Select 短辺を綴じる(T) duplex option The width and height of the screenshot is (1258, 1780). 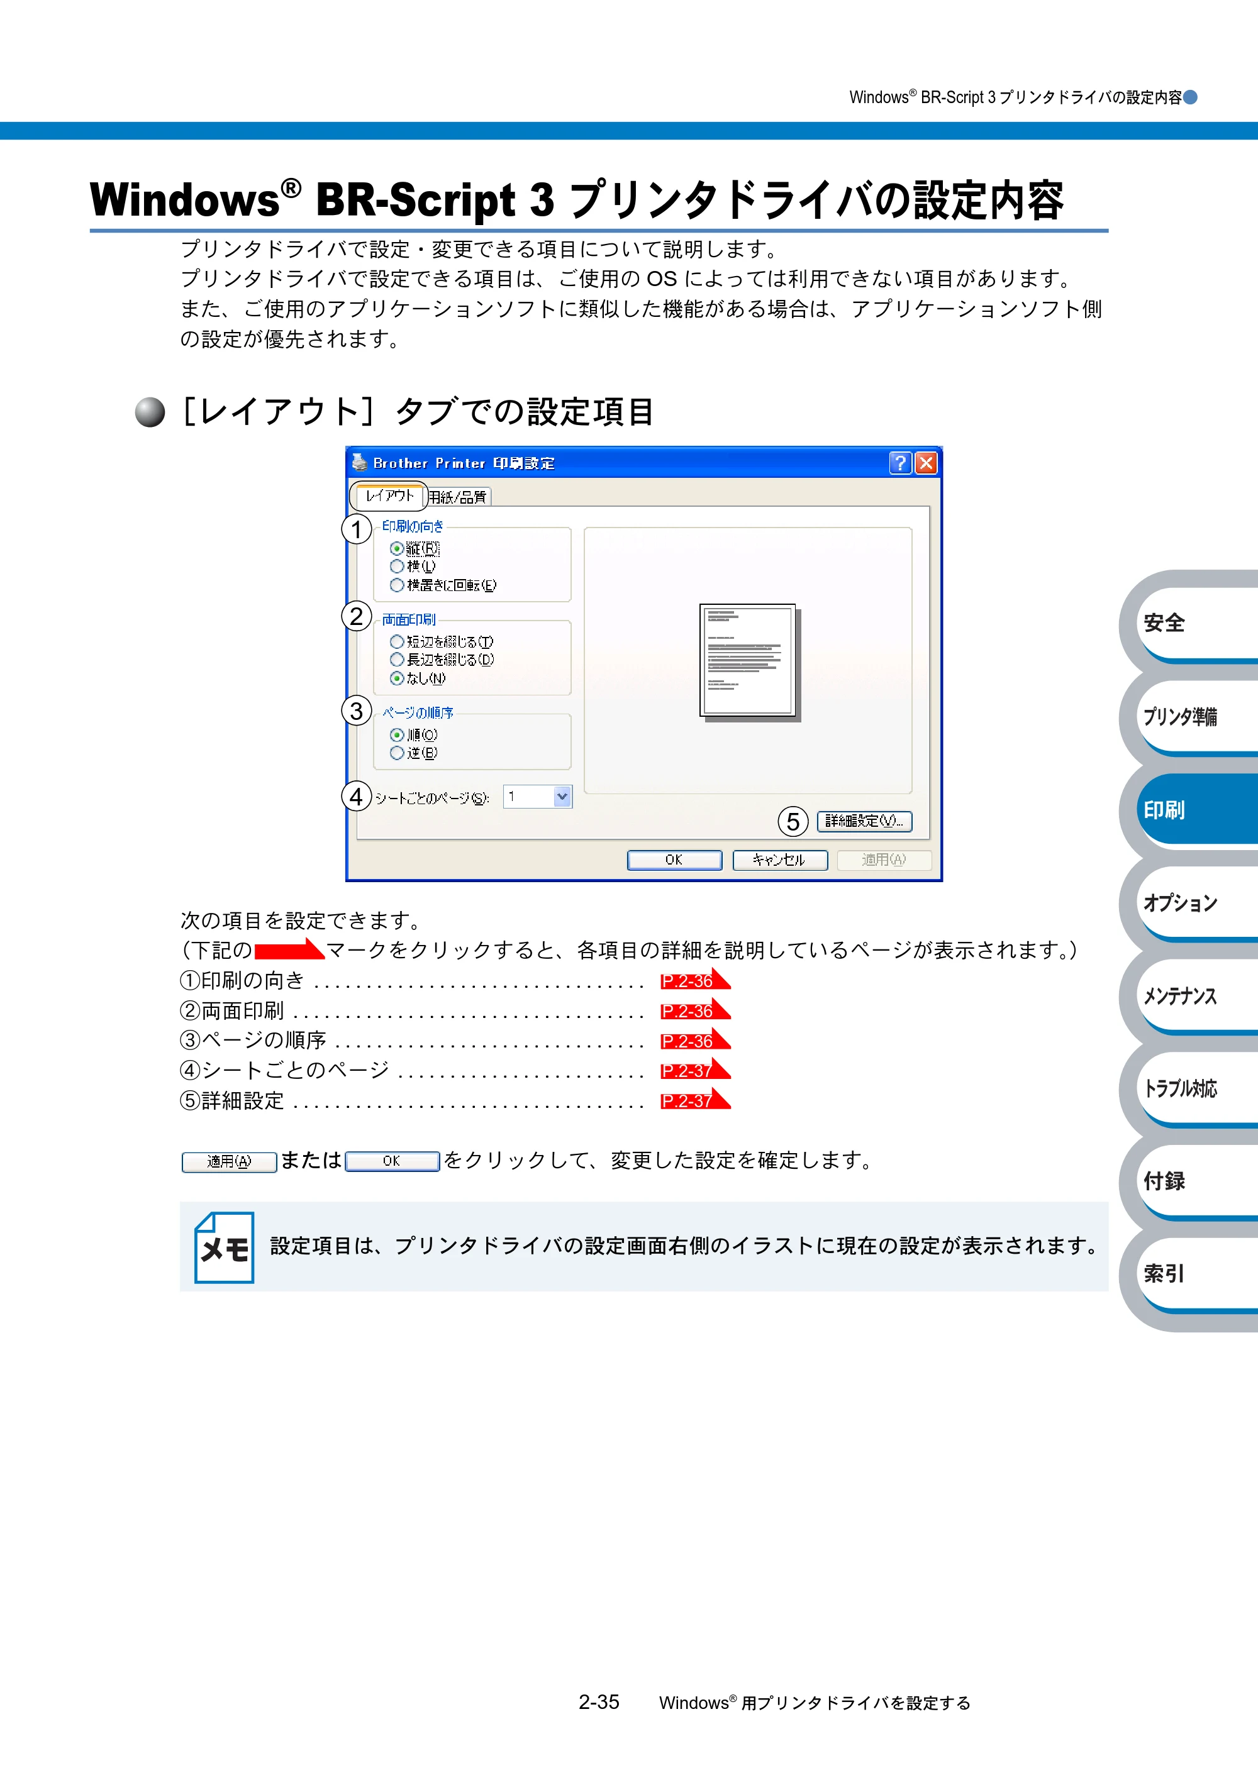pos(396,642)
